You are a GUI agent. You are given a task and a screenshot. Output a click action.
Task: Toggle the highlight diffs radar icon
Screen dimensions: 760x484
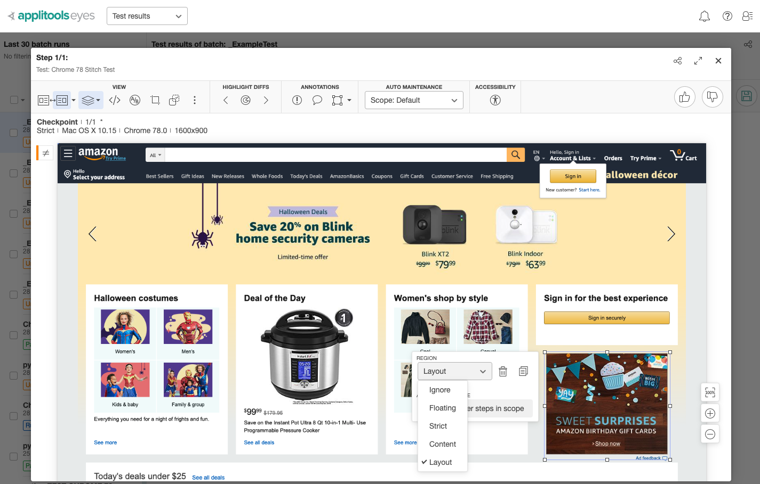[x=246, y=100]
